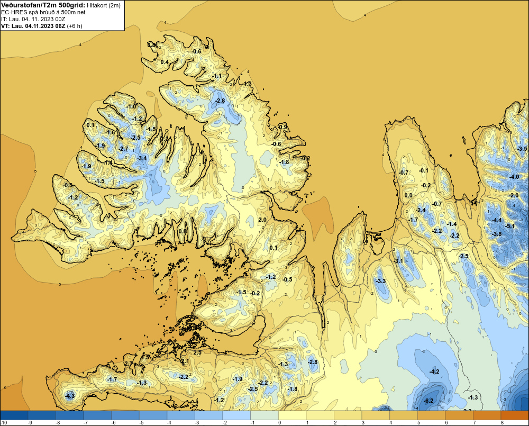Click the legend swatch between 0 and 1
This screenshot has width=529, height=426.
tap(292, 415)
